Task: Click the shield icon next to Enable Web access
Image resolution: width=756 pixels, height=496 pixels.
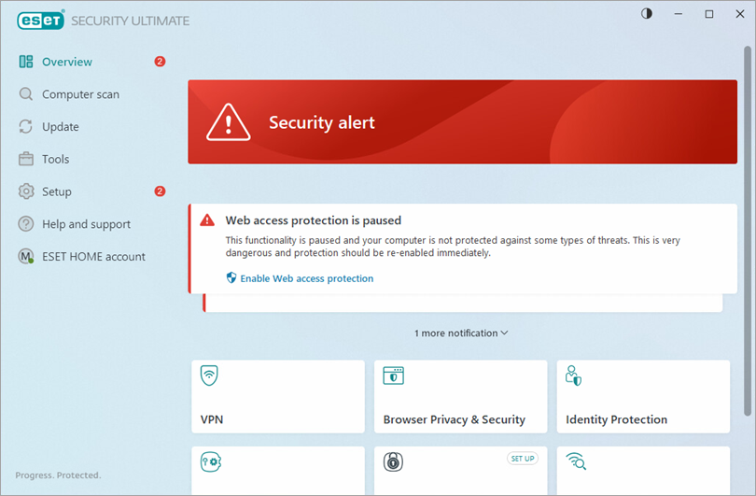Action: coord(231,277)
